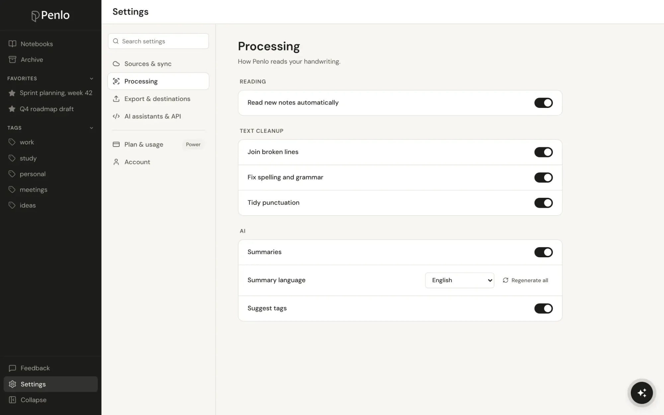Toggle Fix spelling and grammar
This screenshot has height=415, width=664.
(x=543, y=178)
